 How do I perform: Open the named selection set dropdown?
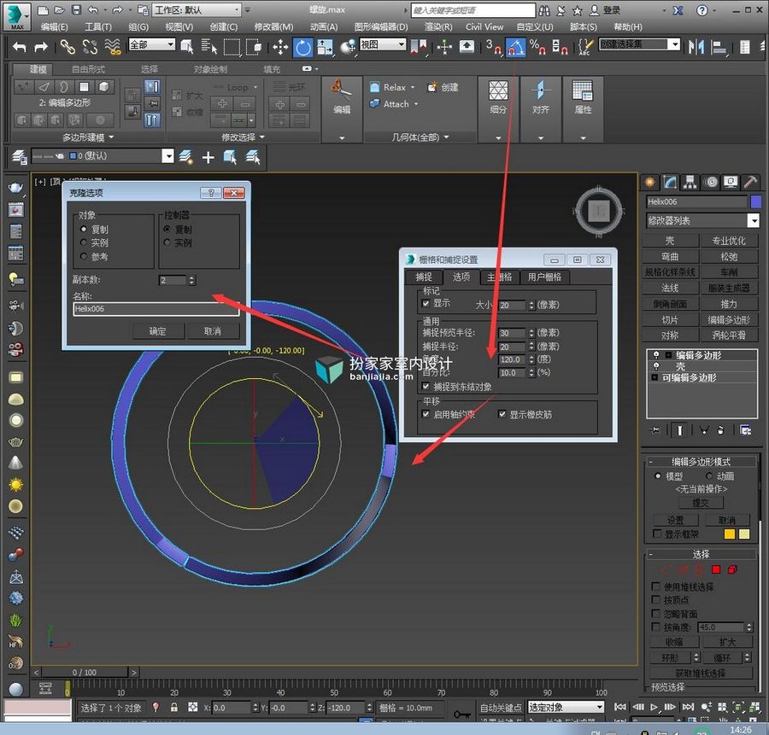[639, 44]
